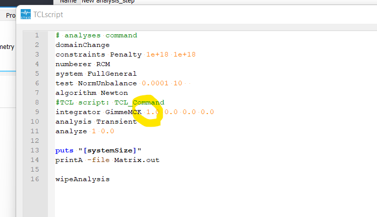Click the 'test NormUnbalance' line

point(96,83)
